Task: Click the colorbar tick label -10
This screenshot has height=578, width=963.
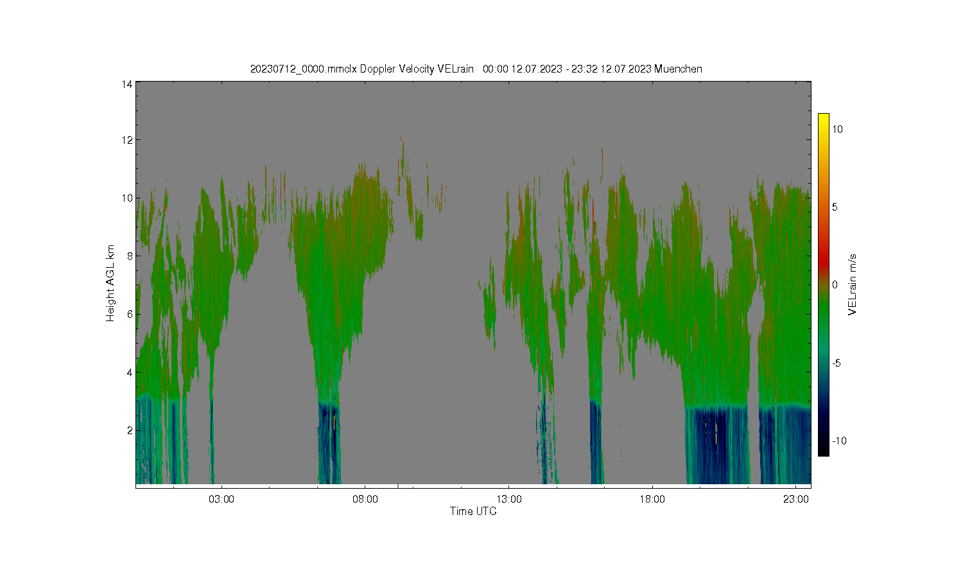Action: [839, 441]
